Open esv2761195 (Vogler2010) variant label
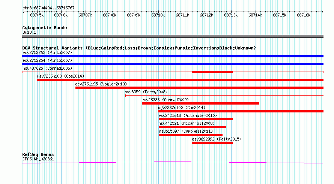 click(101, 84)
